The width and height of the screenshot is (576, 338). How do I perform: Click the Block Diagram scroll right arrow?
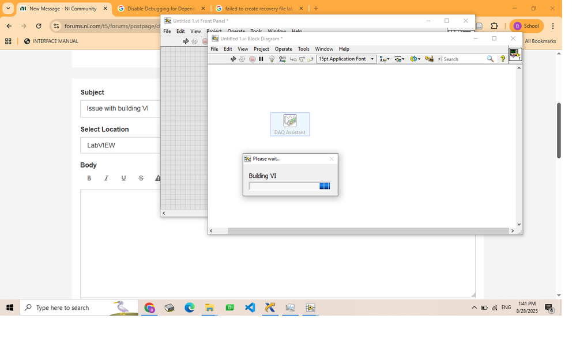click(x=512, y=231)
